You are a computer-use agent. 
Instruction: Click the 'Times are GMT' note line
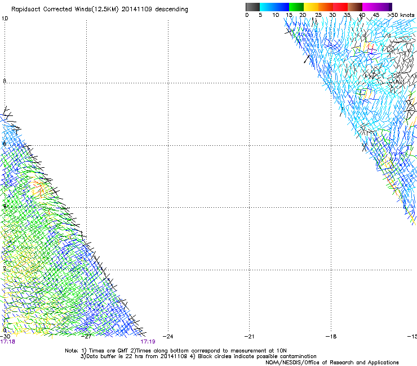tap(176, 351)
